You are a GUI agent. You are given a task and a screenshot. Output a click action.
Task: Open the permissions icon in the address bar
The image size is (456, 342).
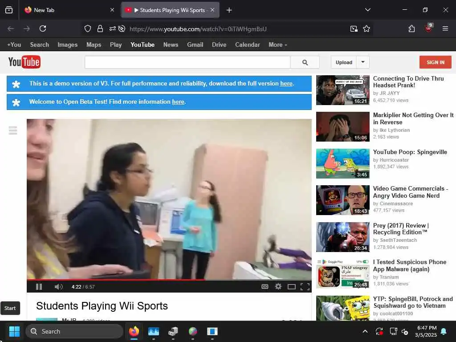112,28
